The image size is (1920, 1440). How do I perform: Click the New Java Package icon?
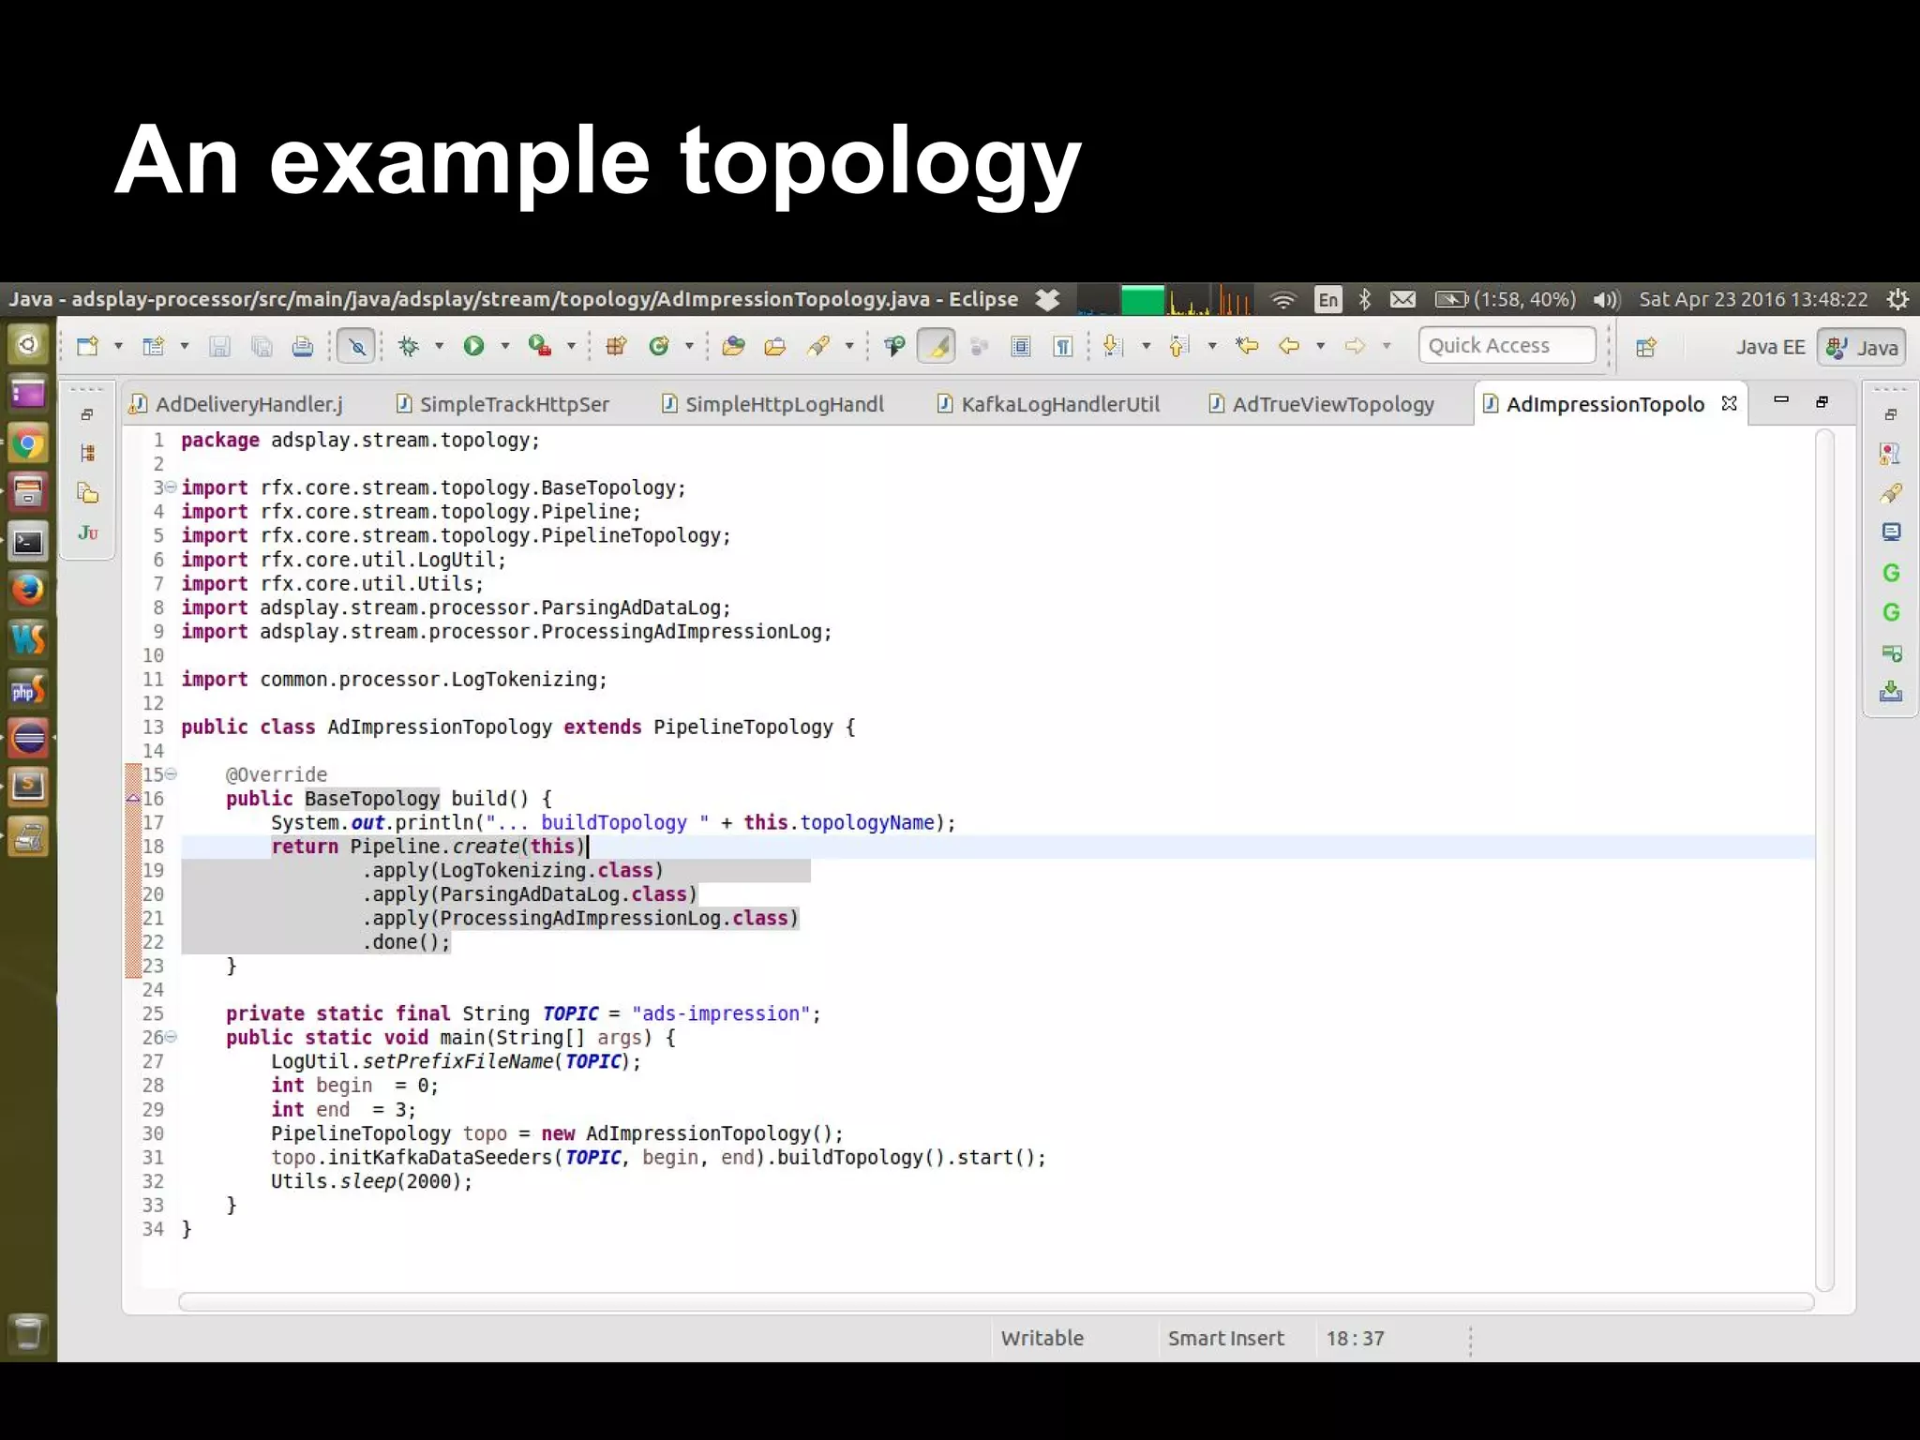(616, 346)
